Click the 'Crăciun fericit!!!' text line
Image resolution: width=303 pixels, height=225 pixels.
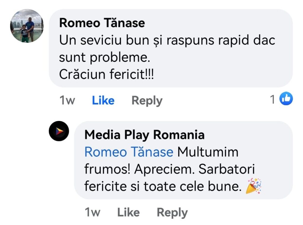(x=107, y=74)
